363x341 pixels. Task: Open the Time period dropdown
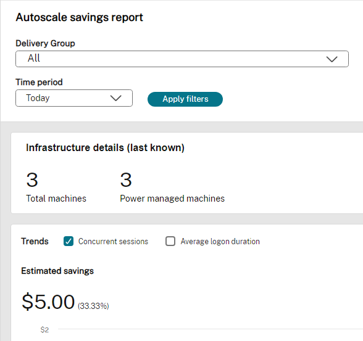pyautogui.click(x=74, y=98)
